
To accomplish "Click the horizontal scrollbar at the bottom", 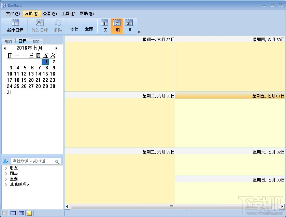I will (171, 206).
